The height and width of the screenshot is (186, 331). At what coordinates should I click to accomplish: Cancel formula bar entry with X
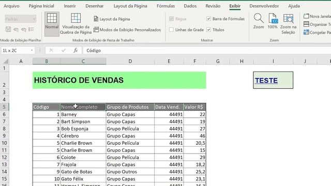pos(51,51)
